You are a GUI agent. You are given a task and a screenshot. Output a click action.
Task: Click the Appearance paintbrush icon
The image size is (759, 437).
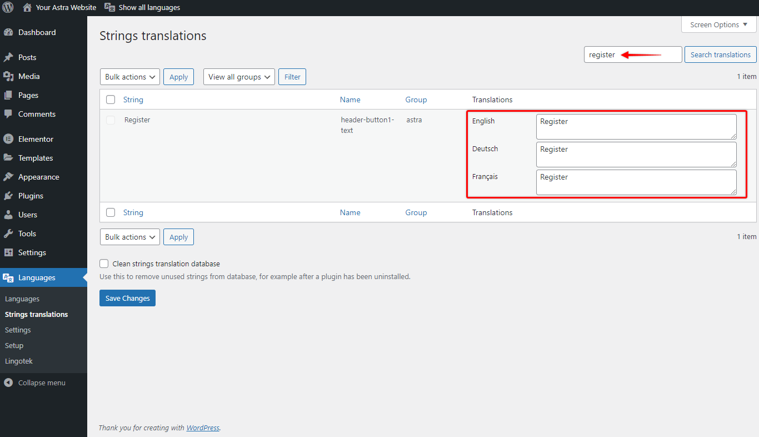10,176
